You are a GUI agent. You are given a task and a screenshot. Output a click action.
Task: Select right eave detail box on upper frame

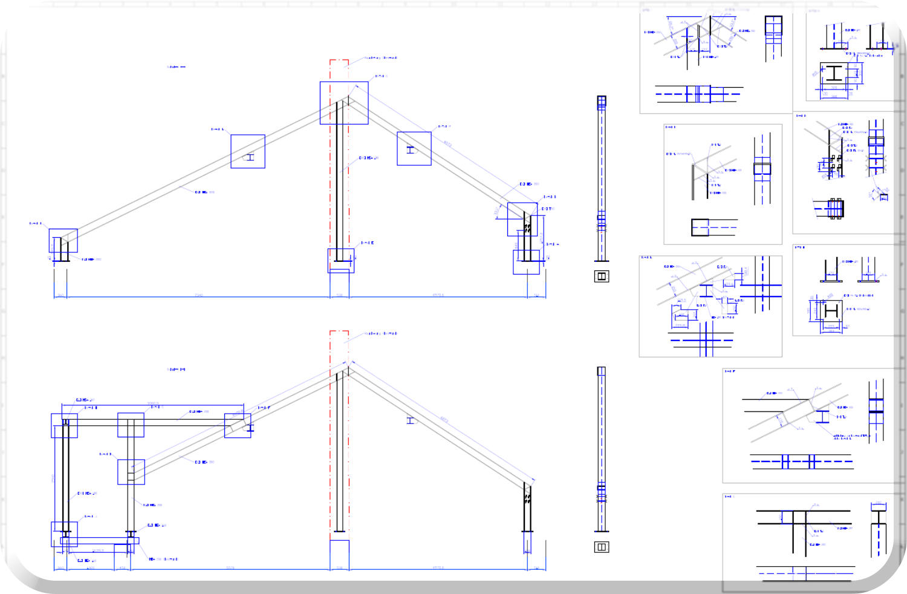click(522, 219)
